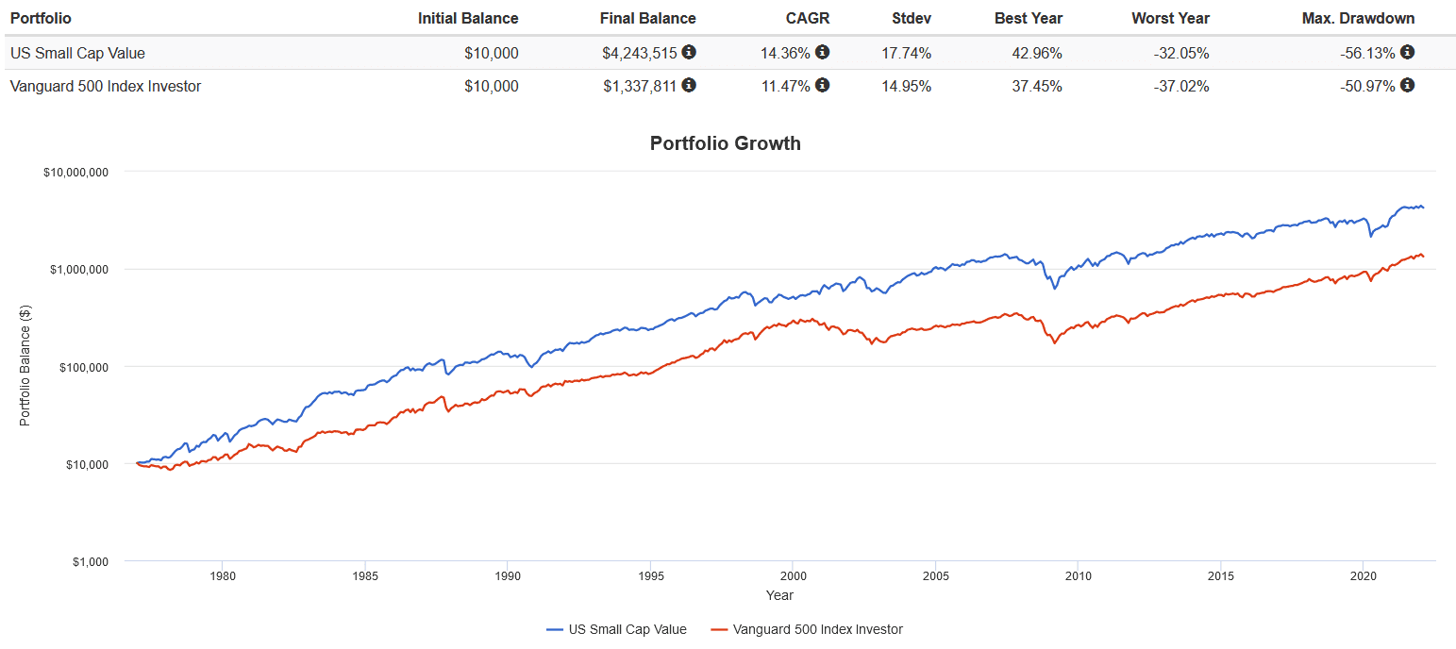Click info icon beside -50.97% max drawdown
The width and height of the screenshot is (1456, 649).
(x=1407, y=86)
